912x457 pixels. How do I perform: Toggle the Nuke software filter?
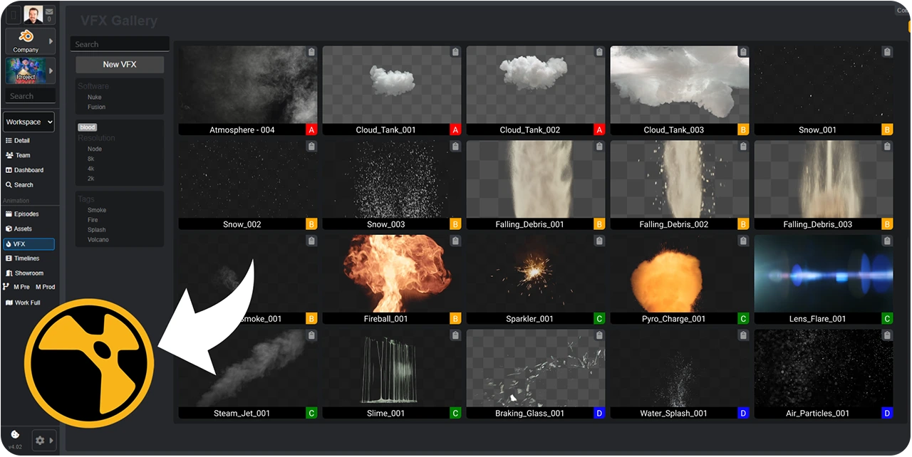95,97
